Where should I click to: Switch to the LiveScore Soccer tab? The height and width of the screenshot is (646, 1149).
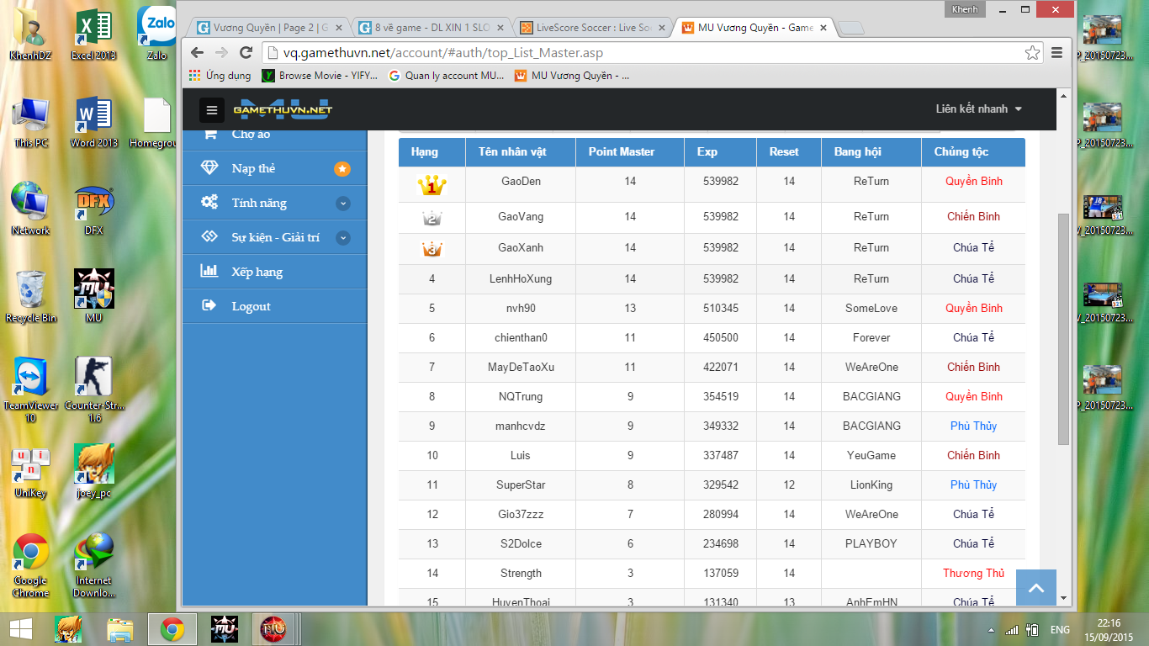tap(593, 28)
